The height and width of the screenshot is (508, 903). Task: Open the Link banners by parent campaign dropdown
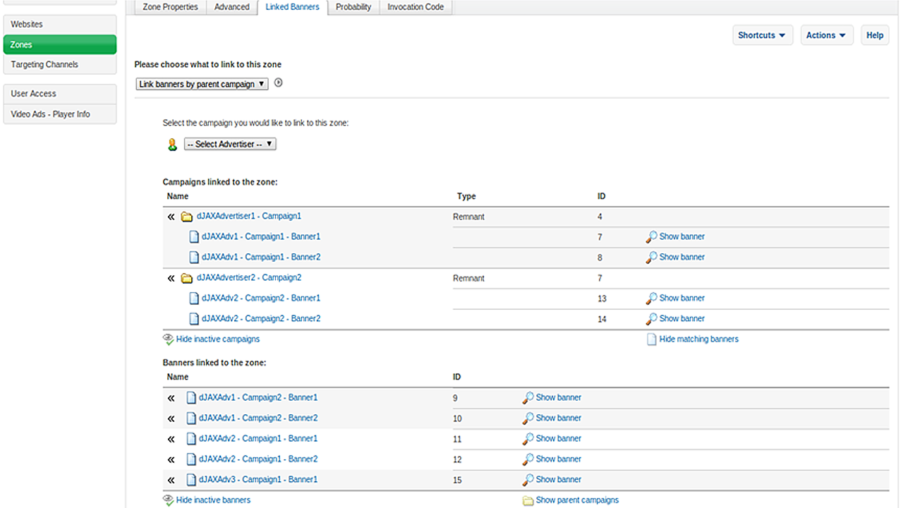tap(202, 84)
